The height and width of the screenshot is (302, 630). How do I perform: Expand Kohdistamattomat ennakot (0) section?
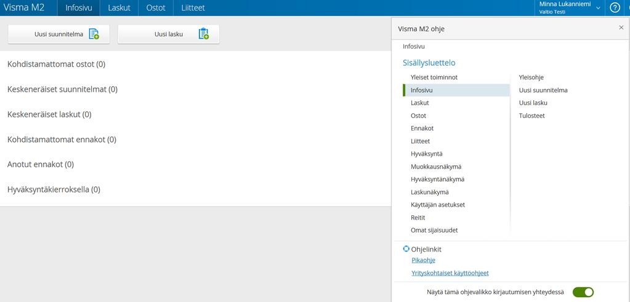pos(62,139)
